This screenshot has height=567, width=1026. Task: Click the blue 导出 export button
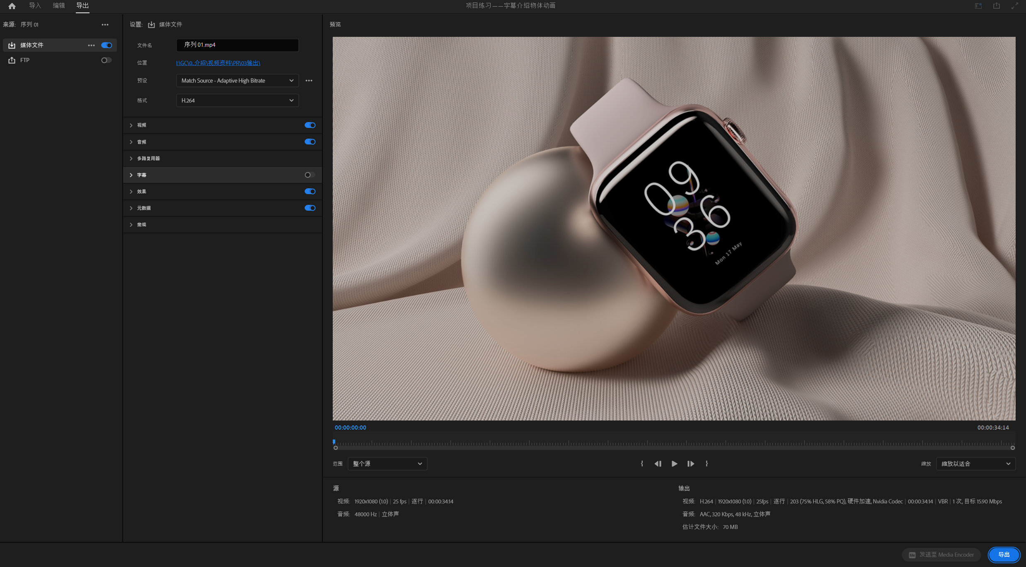pos(1003,555)
